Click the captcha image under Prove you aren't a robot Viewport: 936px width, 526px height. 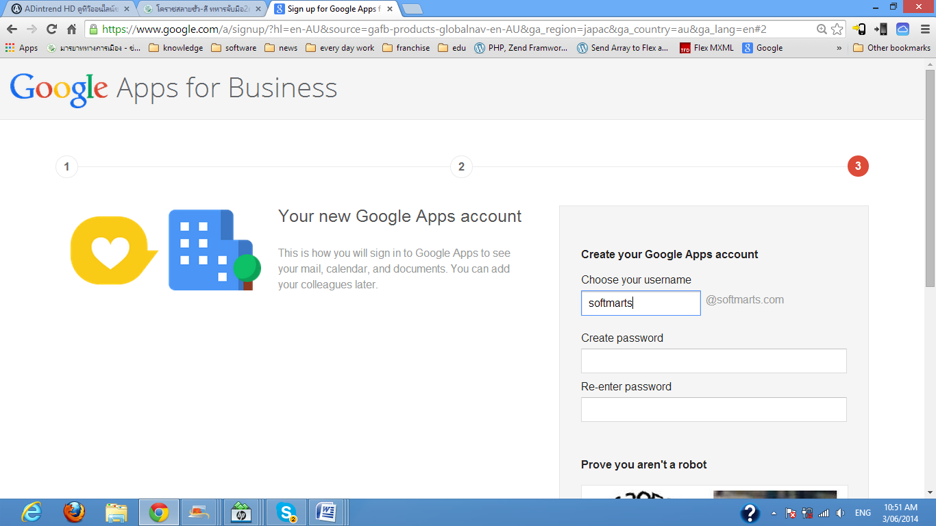pyautogui.click(x=714, y=492)
